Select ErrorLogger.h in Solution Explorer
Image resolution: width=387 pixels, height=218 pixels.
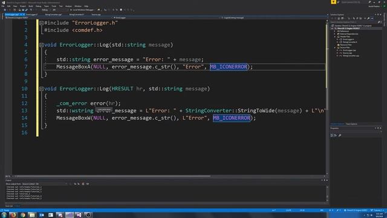(348, 39)
